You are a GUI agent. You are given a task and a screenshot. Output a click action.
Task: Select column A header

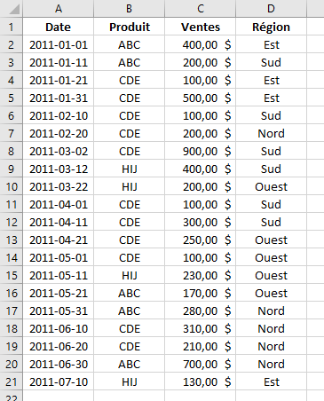pos(59,9)
